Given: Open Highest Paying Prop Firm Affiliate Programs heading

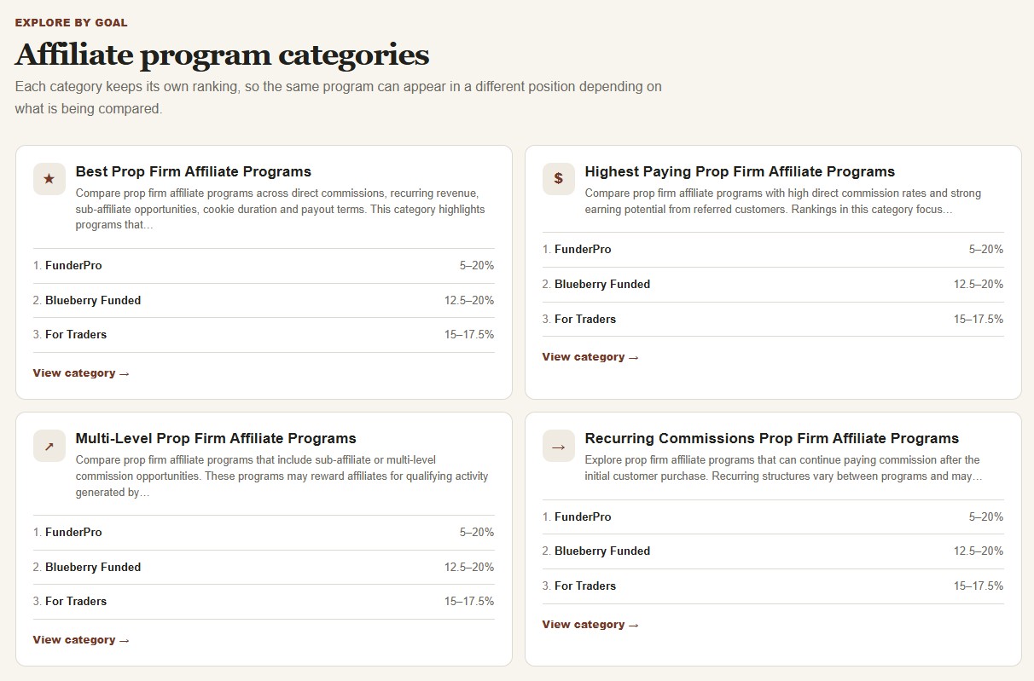Looking at the screenshot, I should (740, 171).
